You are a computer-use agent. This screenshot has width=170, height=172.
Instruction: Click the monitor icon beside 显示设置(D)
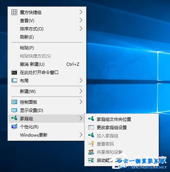pos(14,110)
